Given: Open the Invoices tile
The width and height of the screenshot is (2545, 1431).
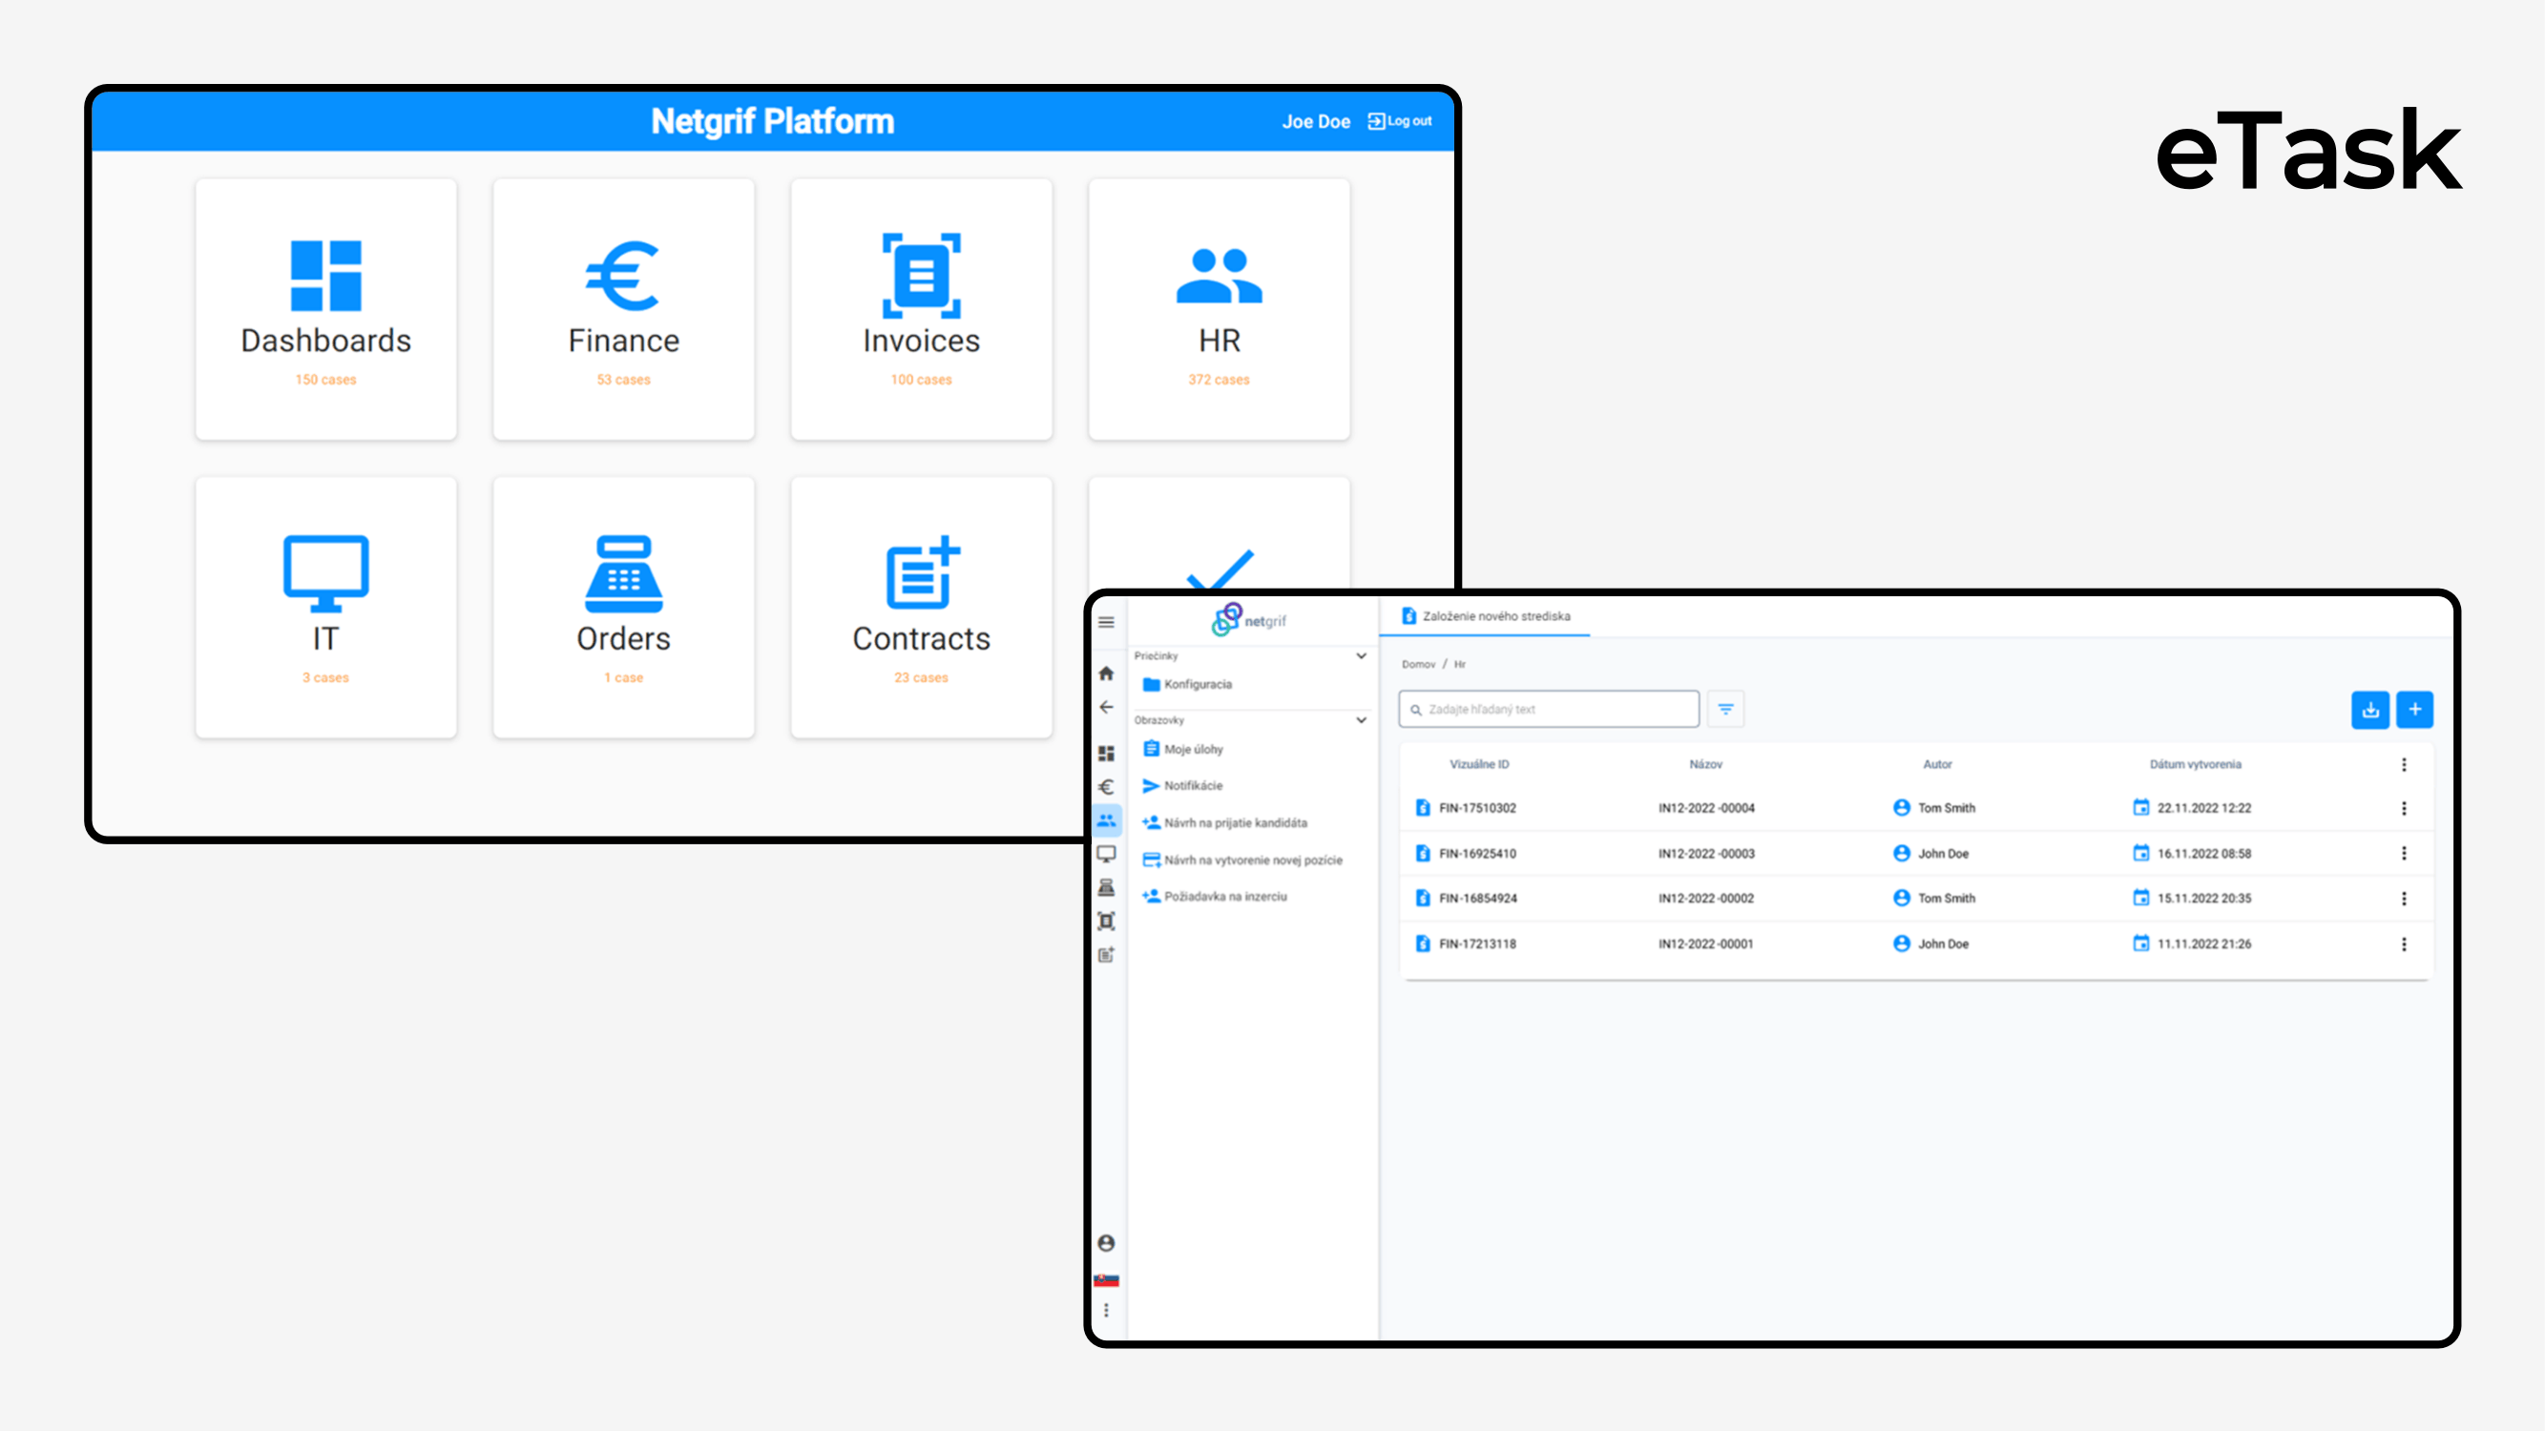Looking at the screenshot, I should pos(921,309).
